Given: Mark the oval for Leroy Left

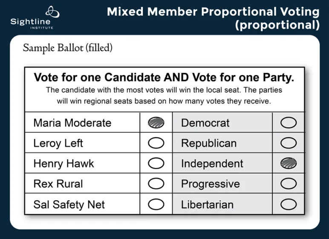Looking at the screenshot, I should [x=156, y=143].
